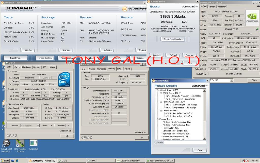The height and width of the screenshot is (163, 260).
Task: Collapse the SM2.0 Score tree node
Action: click(161, 93)
